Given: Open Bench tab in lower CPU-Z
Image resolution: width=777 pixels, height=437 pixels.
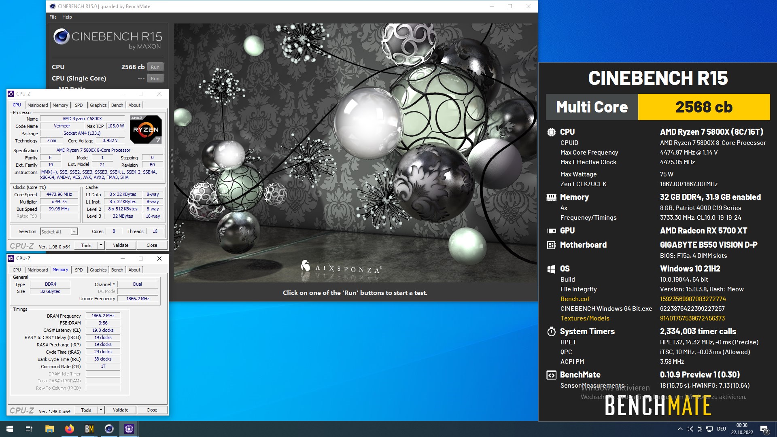Looking at the screenshot, I should coord(117,270).
